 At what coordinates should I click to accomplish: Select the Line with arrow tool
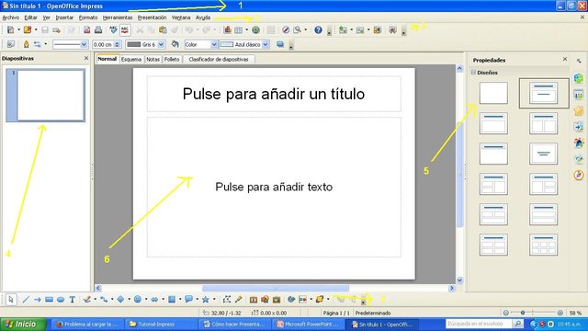pos(38,300)
